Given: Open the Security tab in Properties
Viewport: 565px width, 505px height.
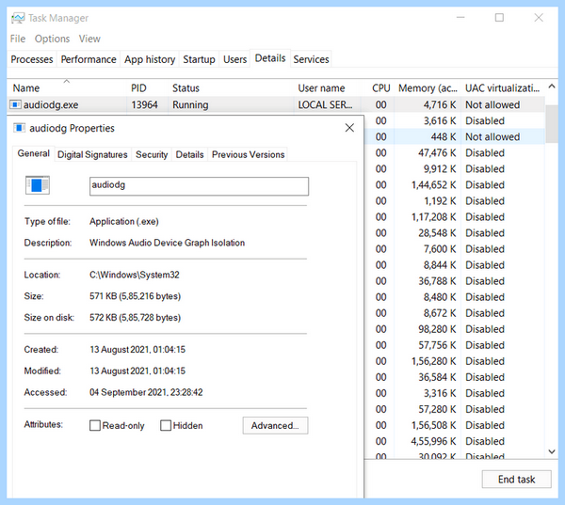Looking at the screenshot, I should coord(152,154).
